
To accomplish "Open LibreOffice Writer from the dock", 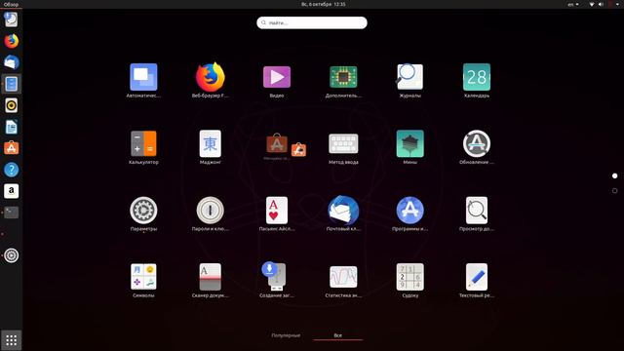I will pos(11,127).
